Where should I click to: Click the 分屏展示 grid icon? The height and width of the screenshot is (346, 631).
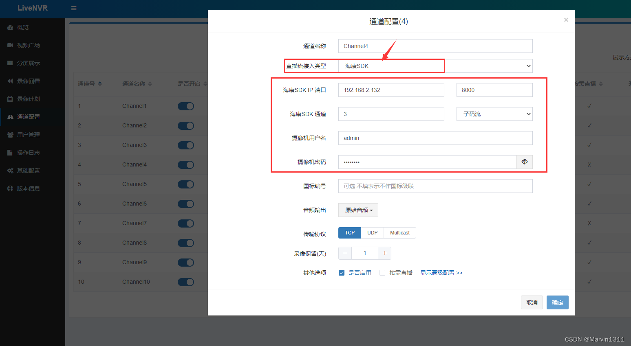pyautogui.click(x=10, y=63)
